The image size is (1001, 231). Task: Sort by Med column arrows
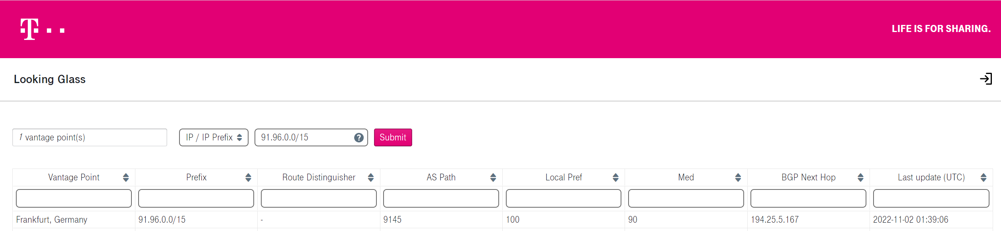pyautogui.click(x=738, y=178)
